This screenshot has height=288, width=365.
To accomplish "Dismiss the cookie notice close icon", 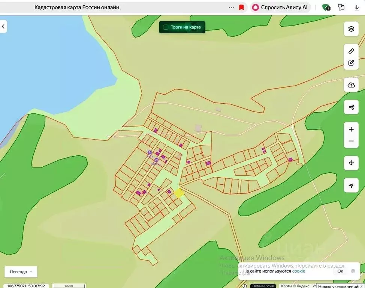I will pos(353,271).
